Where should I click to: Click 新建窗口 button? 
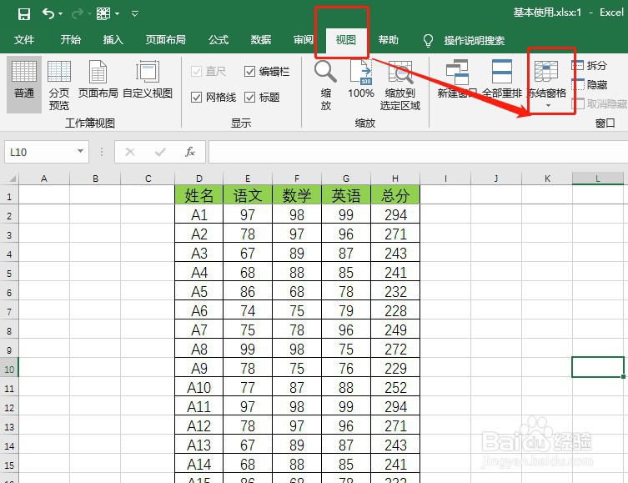tap(457, 79)
